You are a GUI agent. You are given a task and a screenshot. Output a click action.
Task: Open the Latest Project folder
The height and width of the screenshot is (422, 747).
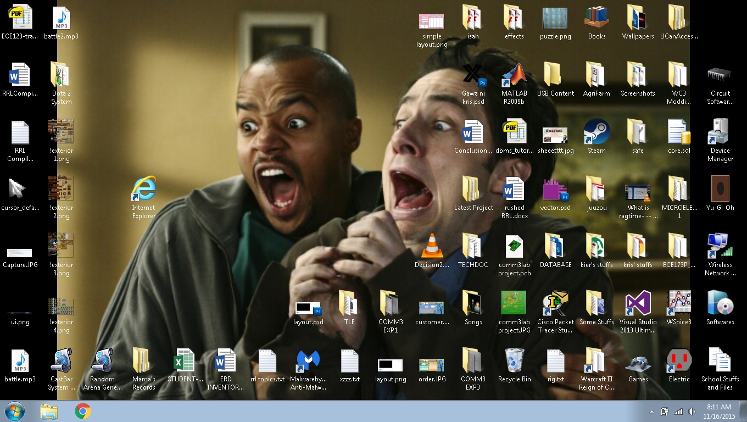pyautogui.click(x=473, y=190)
